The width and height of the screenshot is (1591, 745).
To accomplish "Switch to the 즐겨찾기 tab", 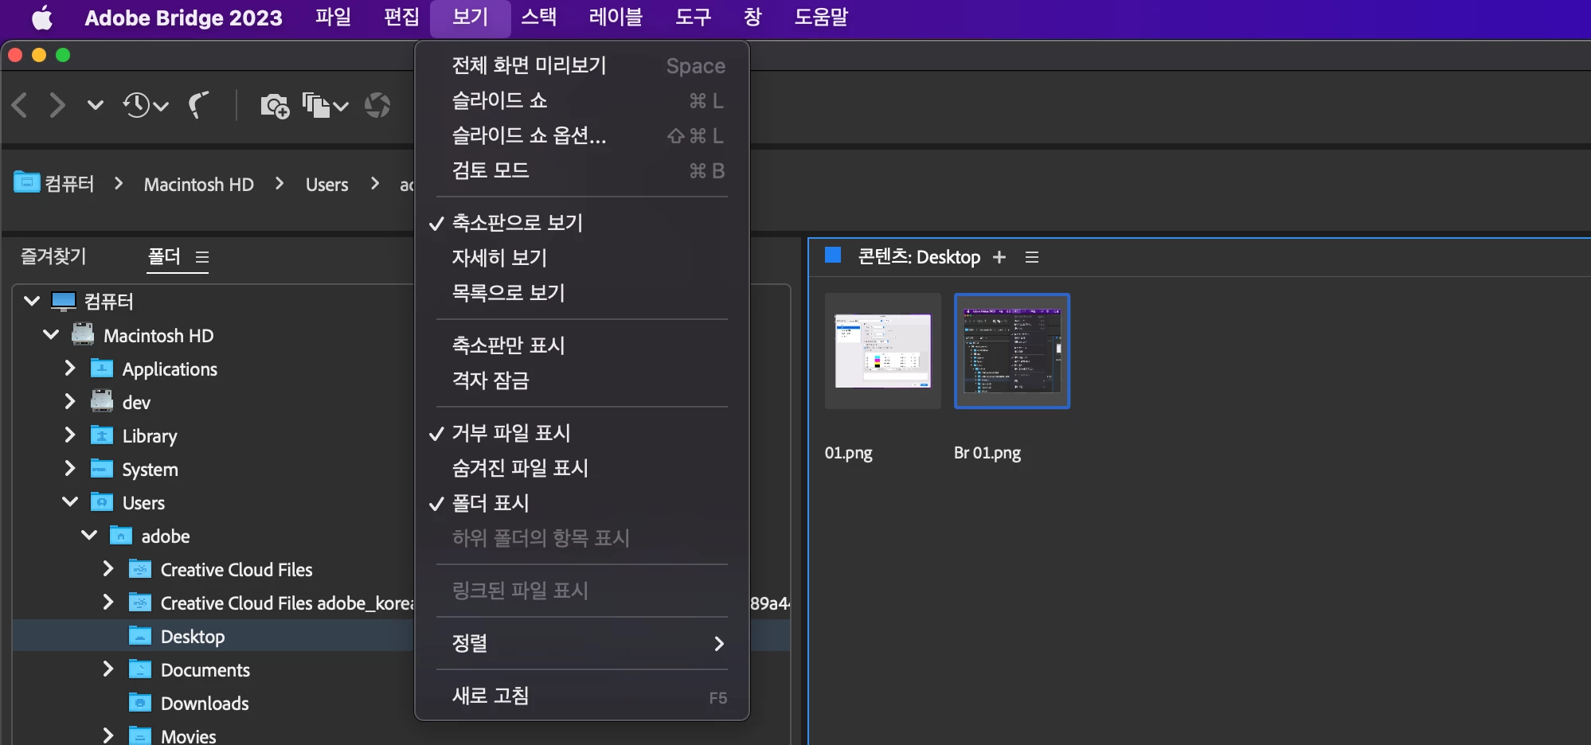I will click(53, 256).
